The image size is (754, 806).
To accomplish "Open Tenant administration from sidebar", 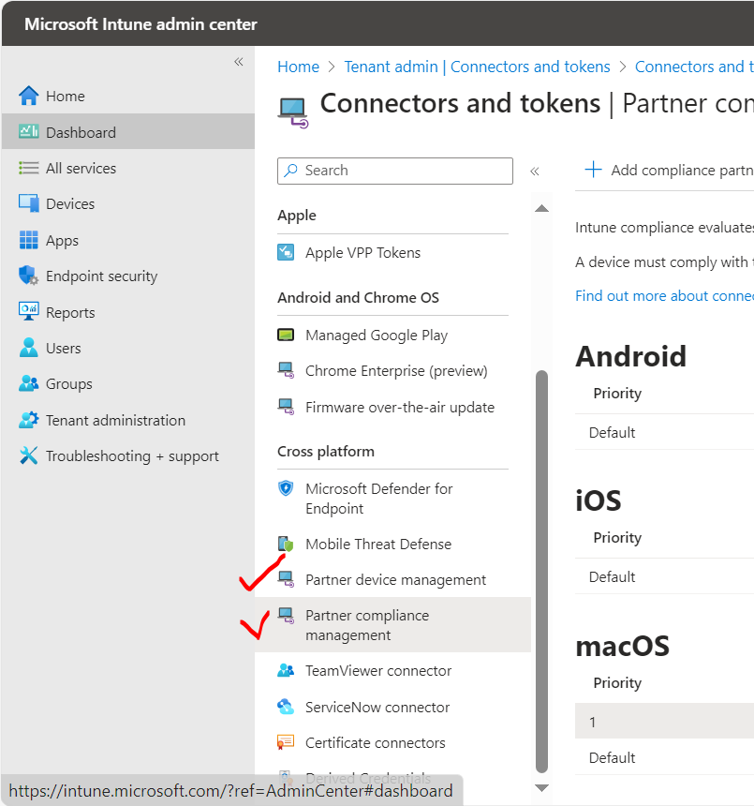I will 128,420.
